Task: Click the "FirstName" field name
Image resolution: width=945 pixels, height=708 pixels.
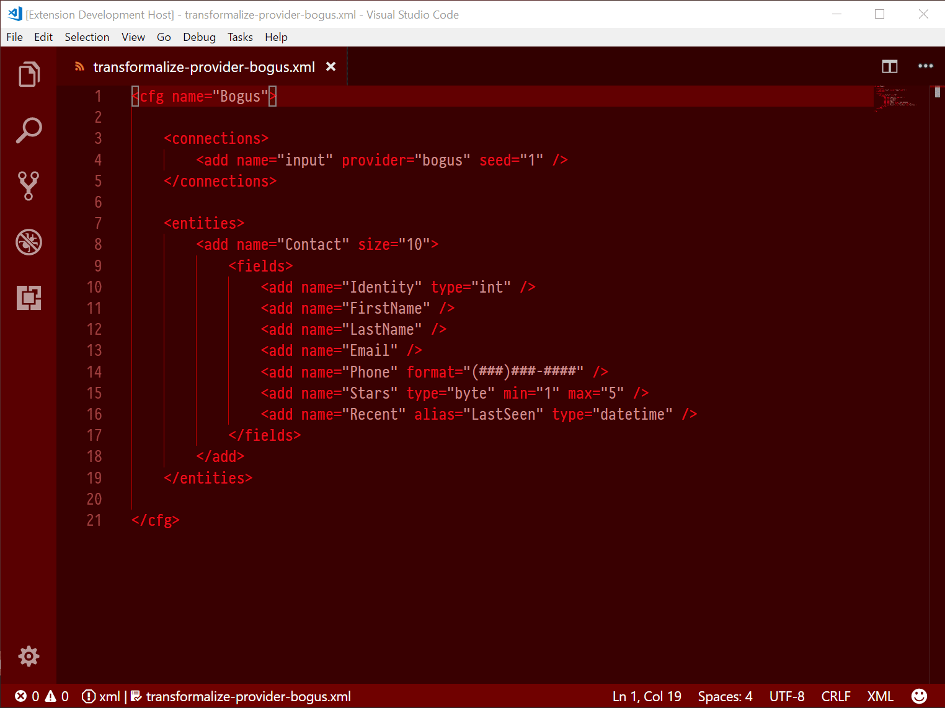Action: click(x=386, y=308)
